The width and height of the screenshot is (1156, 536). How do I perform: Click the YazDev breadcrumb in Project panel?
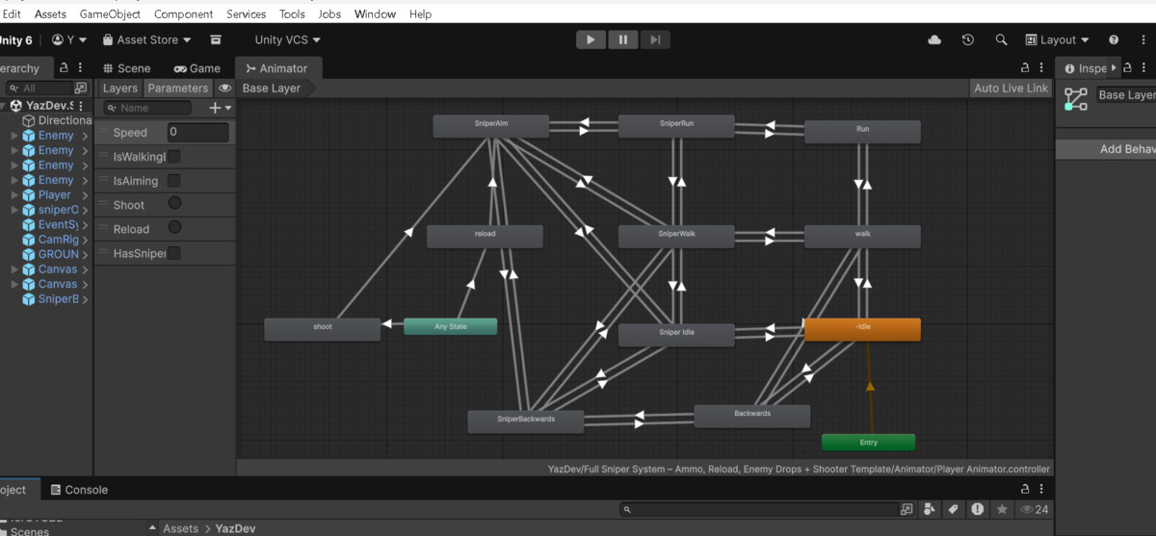tap(236, 528)
